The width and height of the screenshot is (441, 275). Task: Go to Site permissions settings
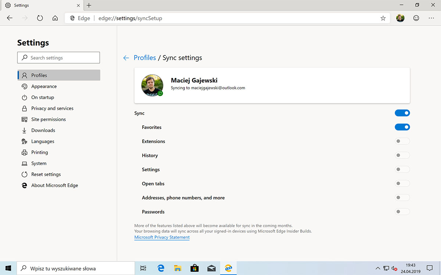coord(59,120)
